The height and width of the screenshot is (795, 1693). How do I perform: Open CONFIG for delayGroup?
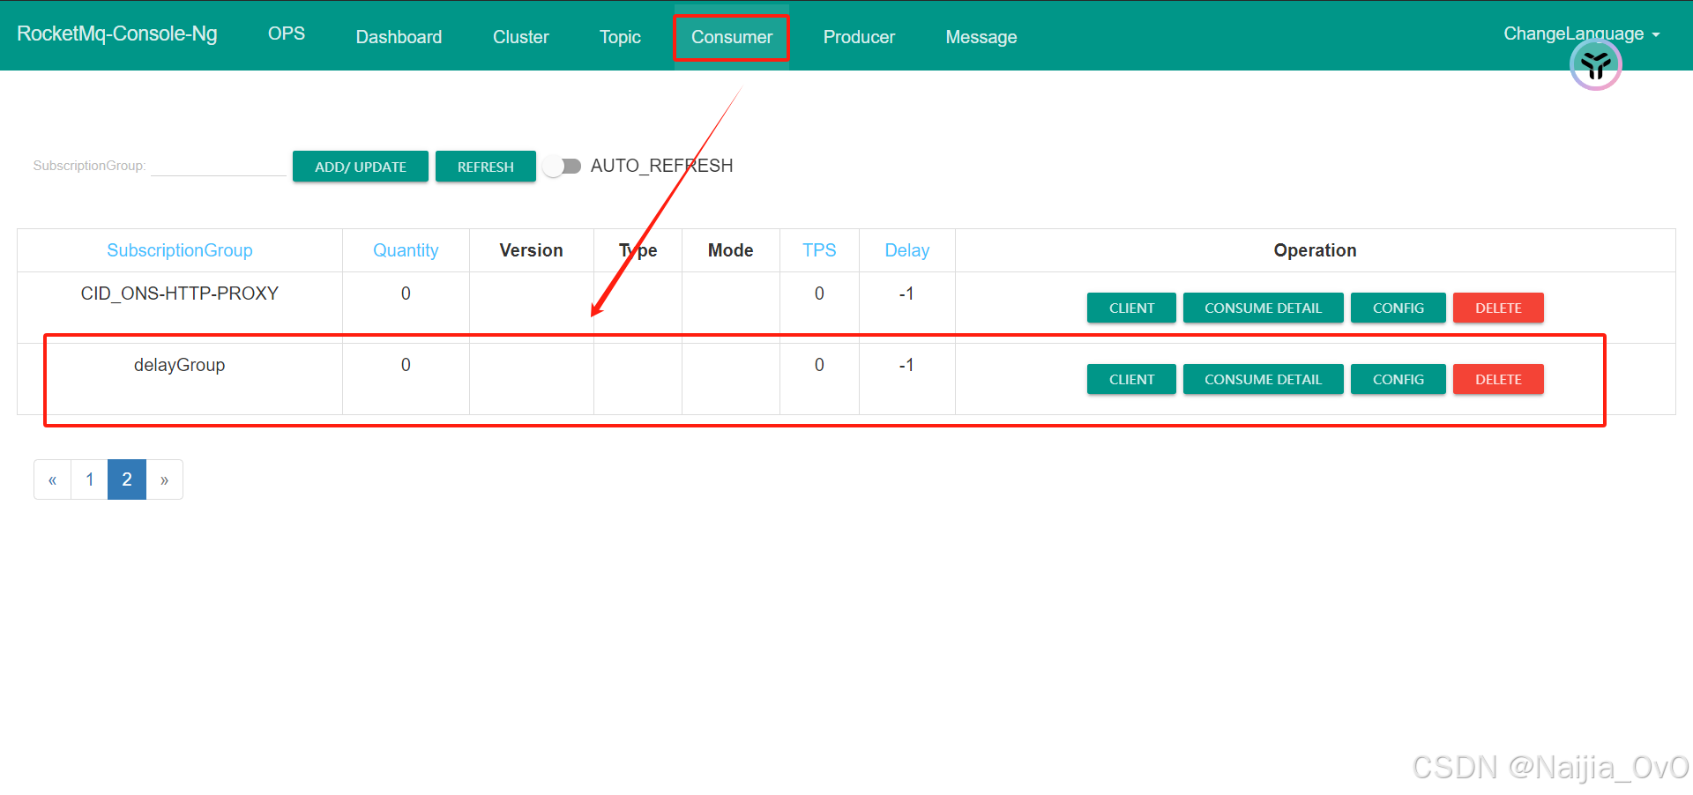[x=1398, y=379]
